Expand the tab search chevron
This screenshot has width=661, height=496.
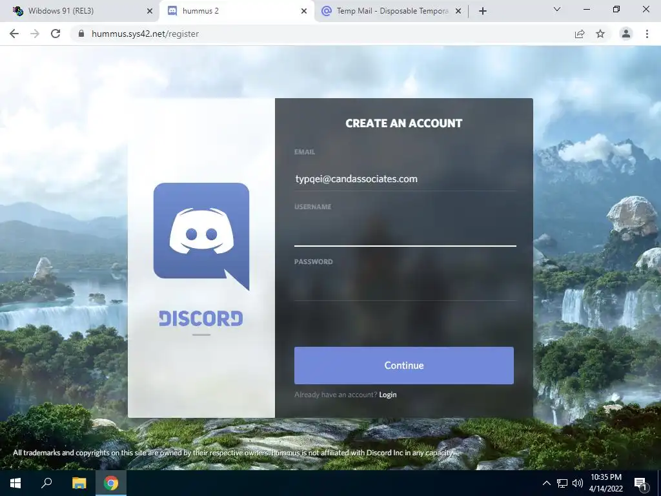(x=557, y=9)
